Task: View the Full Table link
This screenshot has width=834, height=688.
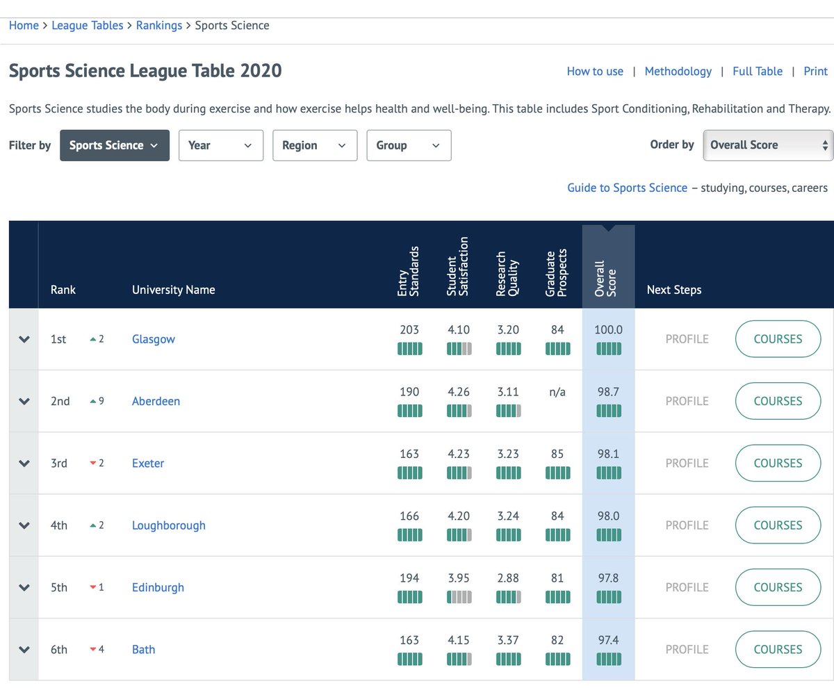Action: pos(758,71)
